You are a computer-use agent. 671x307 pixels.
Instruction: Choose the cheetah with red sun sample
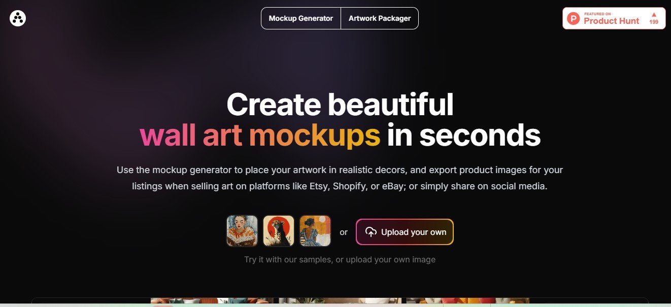[279, 231]
